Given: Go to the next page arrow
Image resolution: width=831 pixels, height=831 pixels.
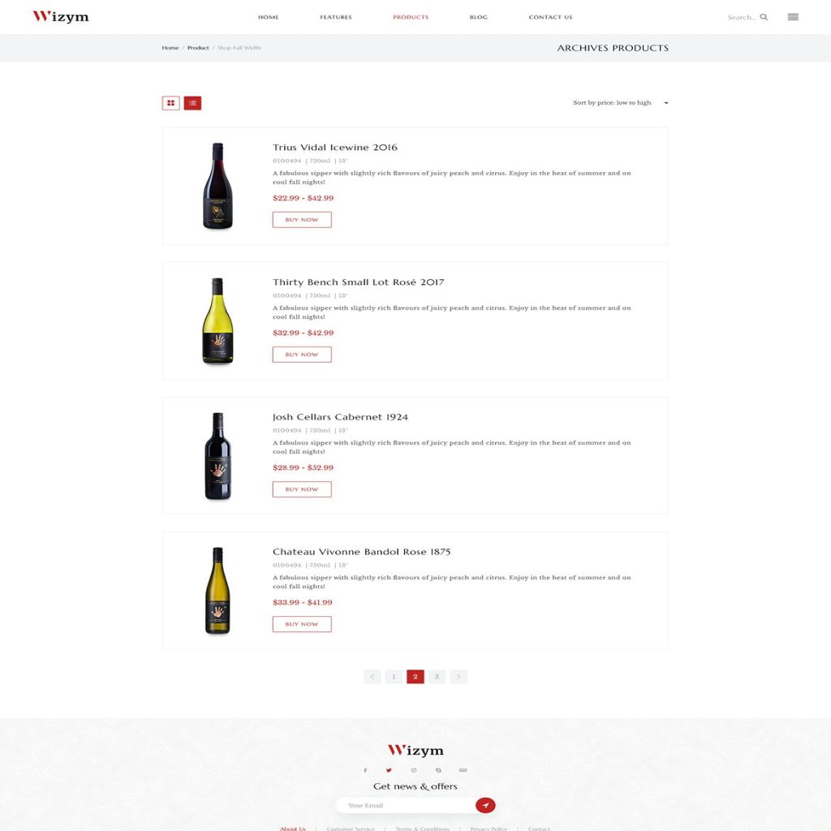Looking at the screenshot, I should (459, 676).
